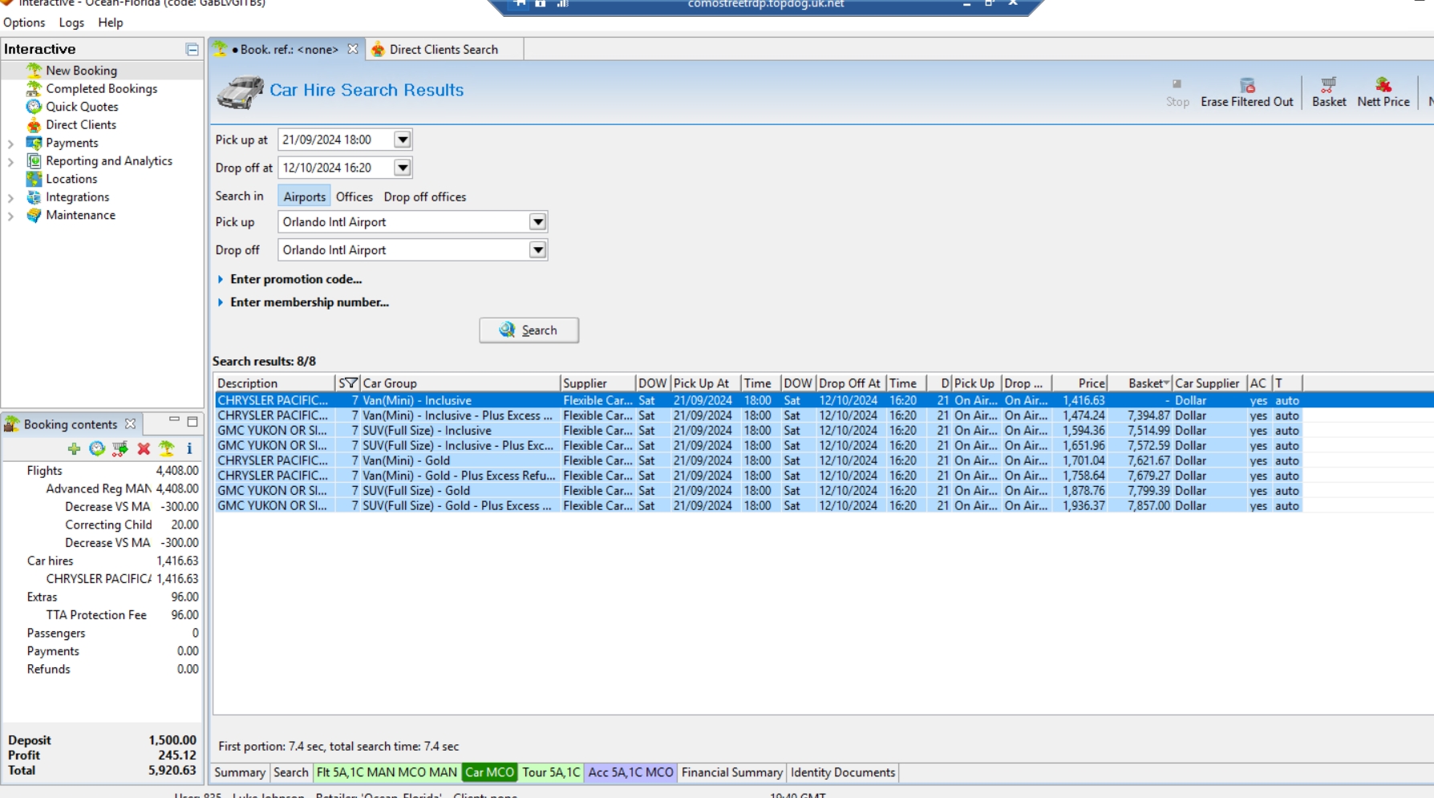Click the Maintenance icon in sidebar

tap(34, 215)
